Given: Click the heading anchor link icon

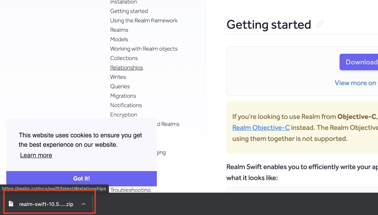Looking at the screenshot, I should [x=320, y=24].
